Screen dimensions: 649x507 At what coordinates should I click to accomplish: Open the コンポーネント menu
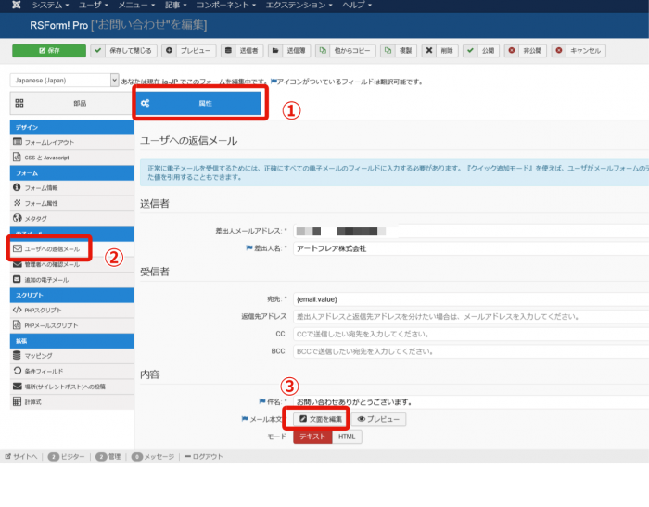pyautogui.click(x=226, y=5)
